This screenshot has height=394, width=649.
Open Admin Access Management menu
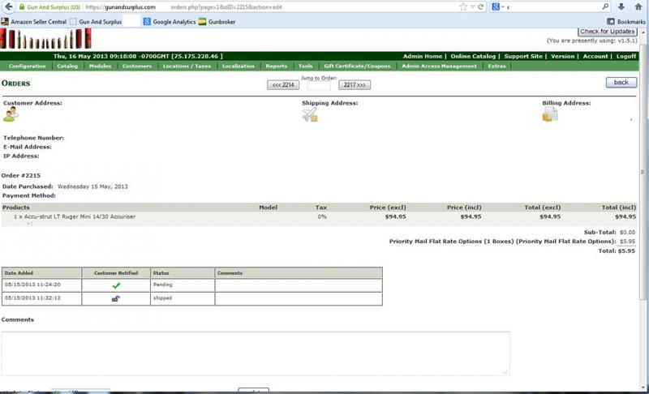click(x=439, y=66)
